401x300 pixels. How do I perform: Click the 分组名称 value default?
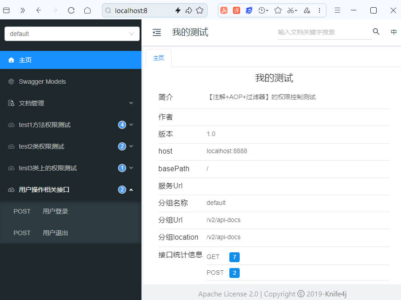point(216,203)
